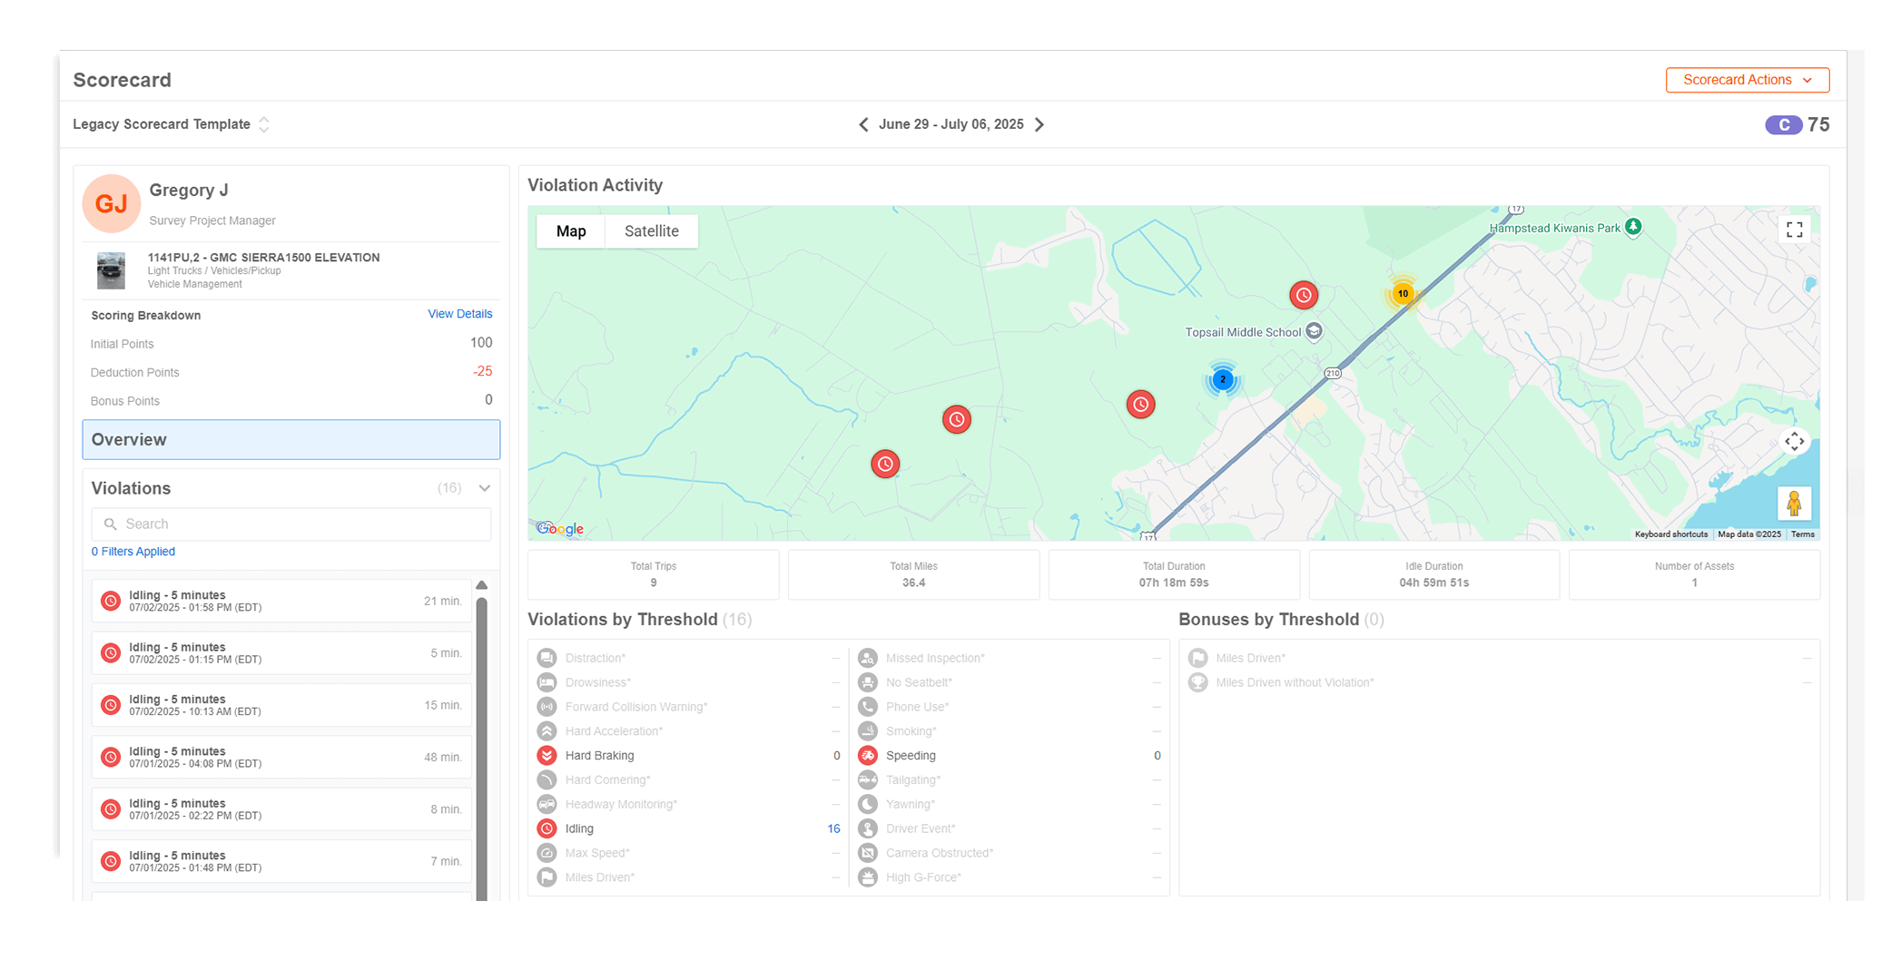
Task: Go to the next date range
Action: 1039,124
